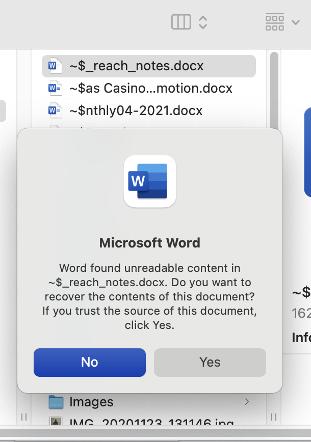Click the horizontal scrollbar at window bottom
The image size is (311, 442).
(153, 434)
